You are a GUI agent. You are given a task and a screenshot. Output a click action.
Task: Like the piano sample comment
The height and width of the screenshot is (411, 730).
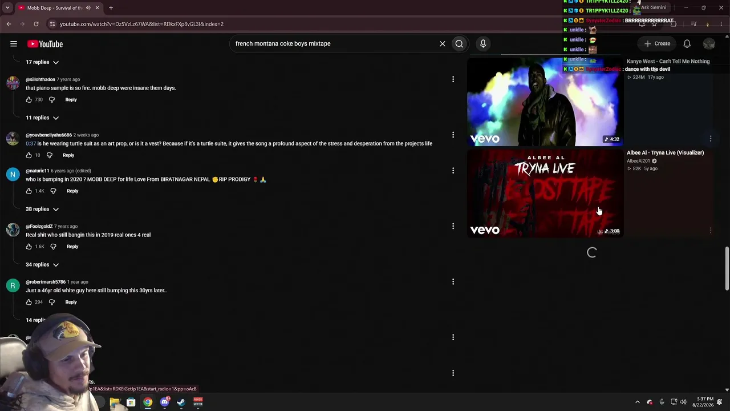[29, 100]
